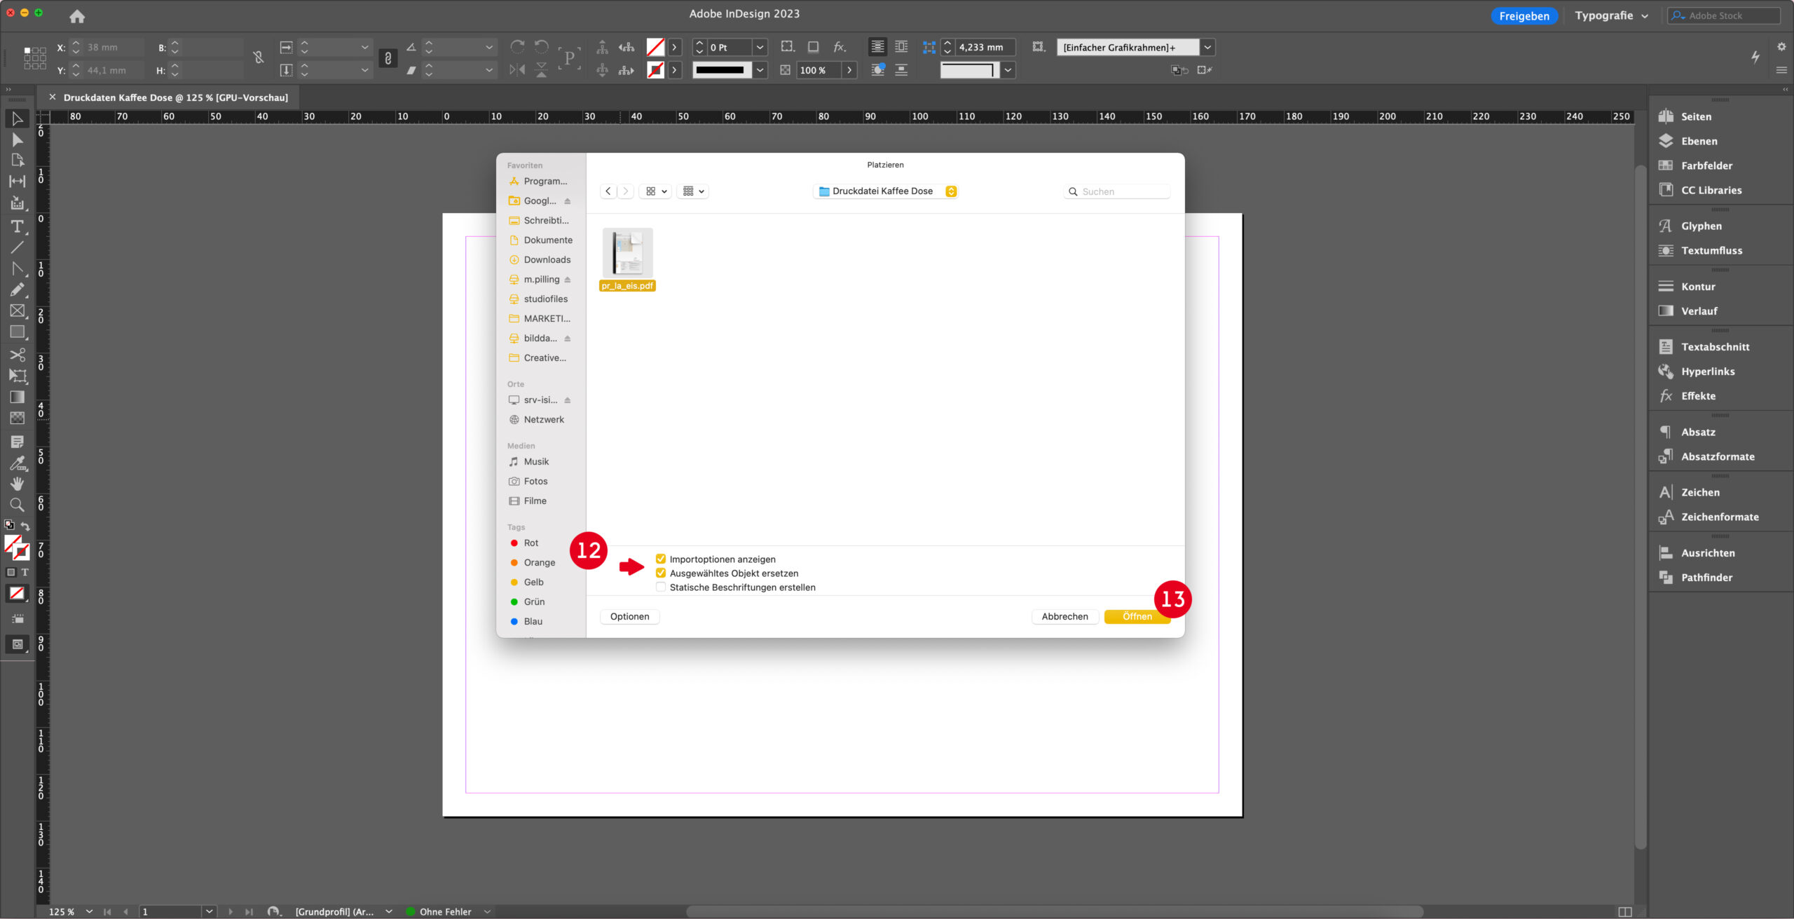Click the Öffnen button
The image size is (1794, 919).
[x=1136, y=616]
